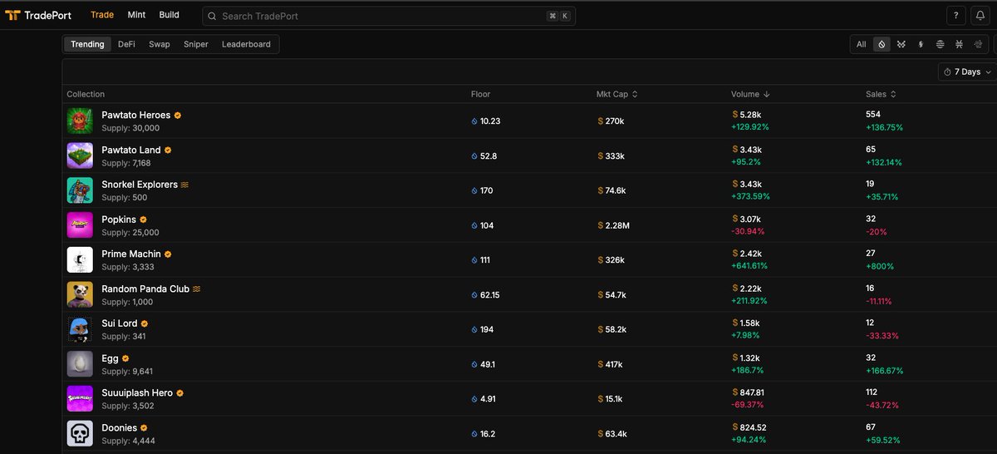Sort by the Sales column
This screenshot has height=454, width=997.
point(881,94)
